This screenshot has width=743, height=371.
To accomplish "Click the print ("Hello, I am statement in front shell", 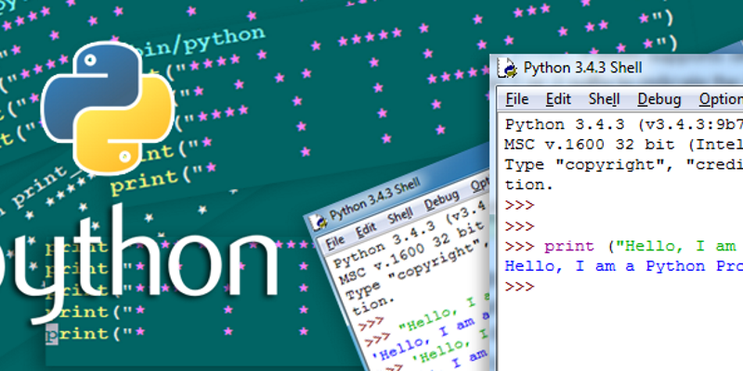I will 641,246.
